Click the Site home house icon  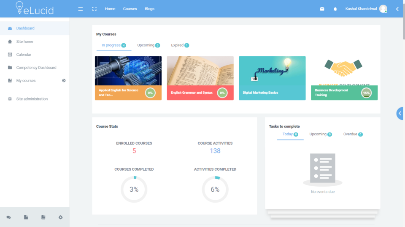[10, 42]
